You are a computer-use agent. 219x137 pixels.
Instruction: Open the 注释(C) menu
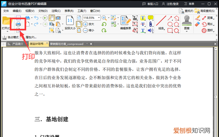tap(56, 11)
